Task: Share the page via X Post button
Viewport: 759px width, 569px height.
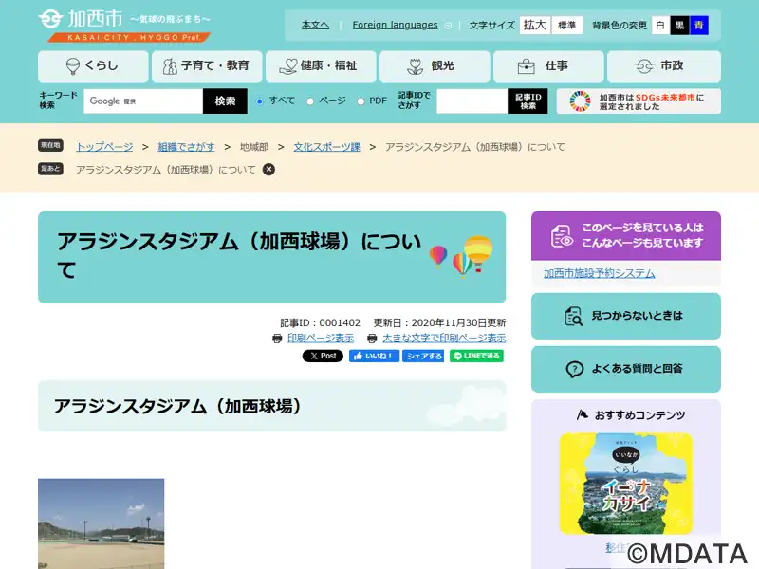Action: tap(323, 357)
